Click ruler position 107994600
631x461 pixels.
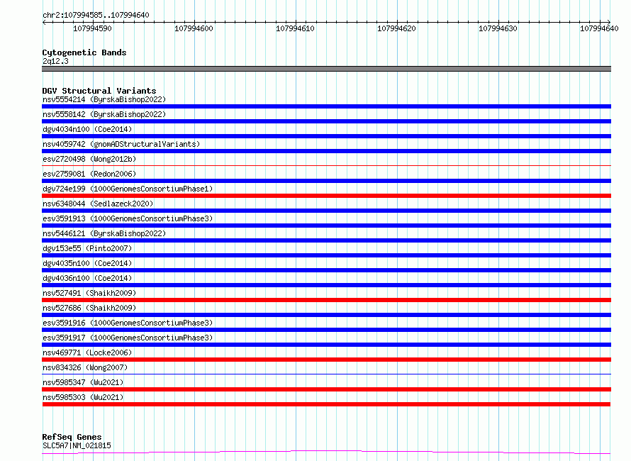pyautogui.click(x=194, y=28)
